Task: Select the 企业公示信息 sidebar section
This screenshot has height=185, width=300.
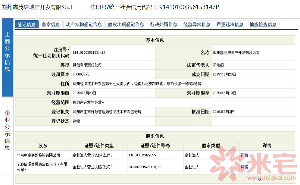Action: (7, 136)
